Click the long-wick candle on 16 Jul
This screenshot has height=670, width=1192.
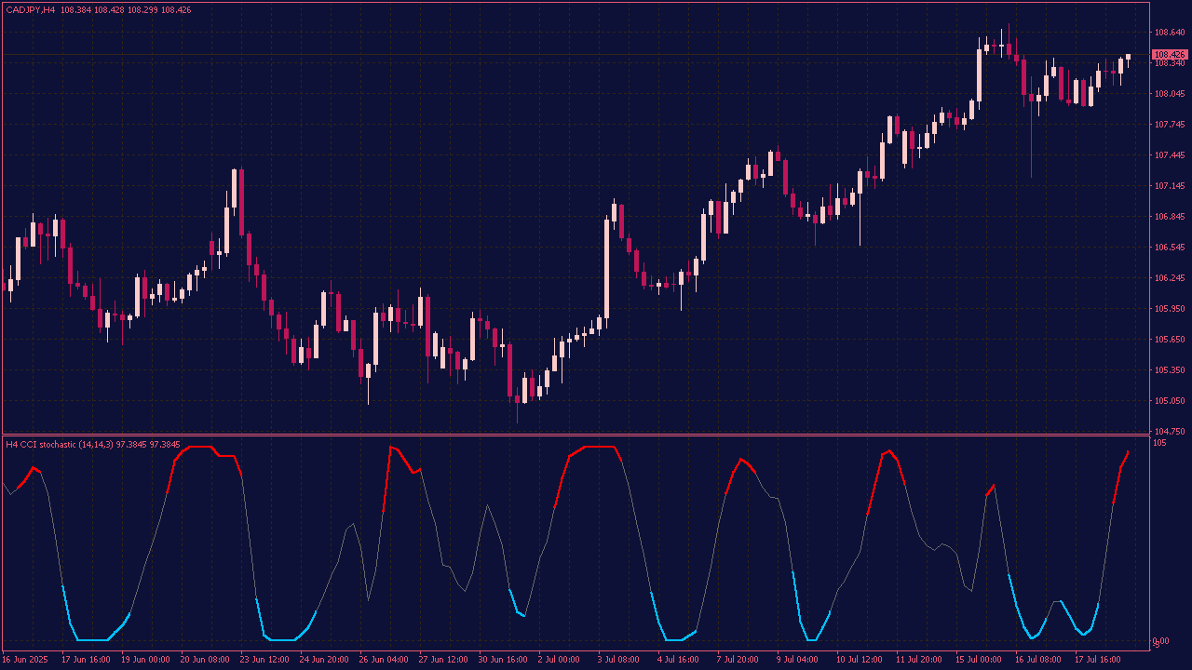click(1032, 121)
